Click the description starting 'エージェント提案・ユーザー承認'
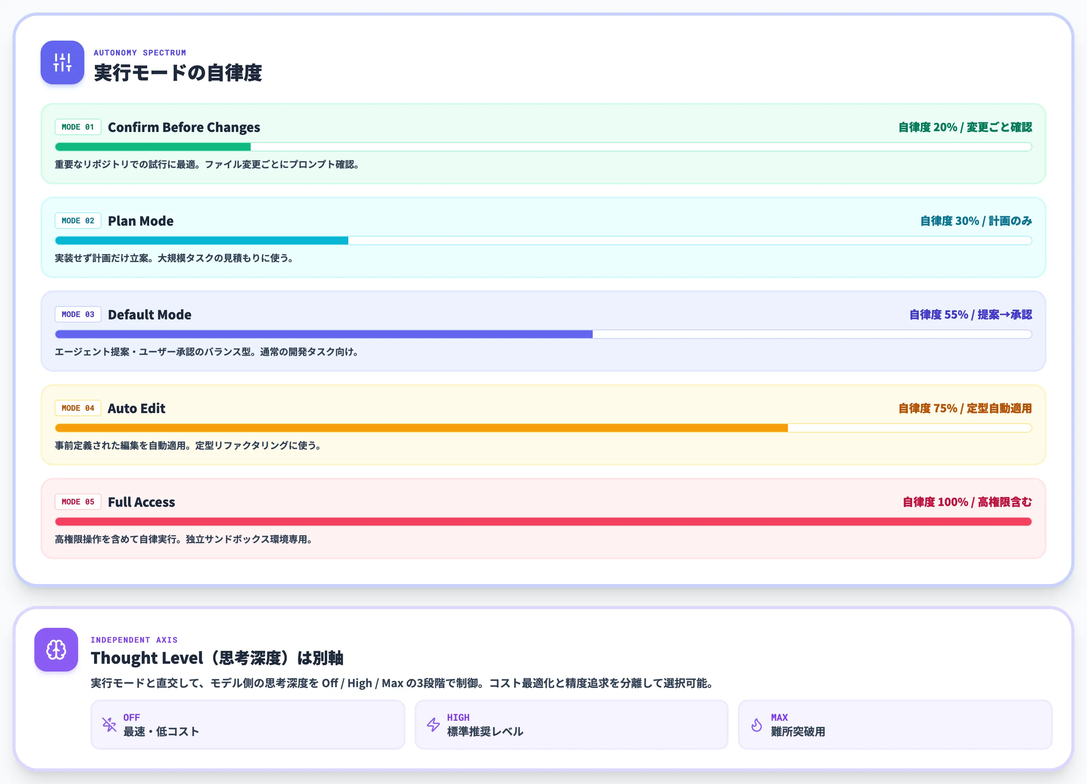The image size is (1087, 784). 207,352
